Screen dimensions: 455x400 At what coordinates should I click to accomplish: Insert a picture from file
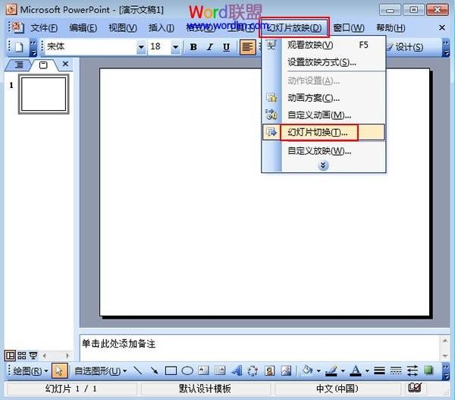(x=286, y=370)
